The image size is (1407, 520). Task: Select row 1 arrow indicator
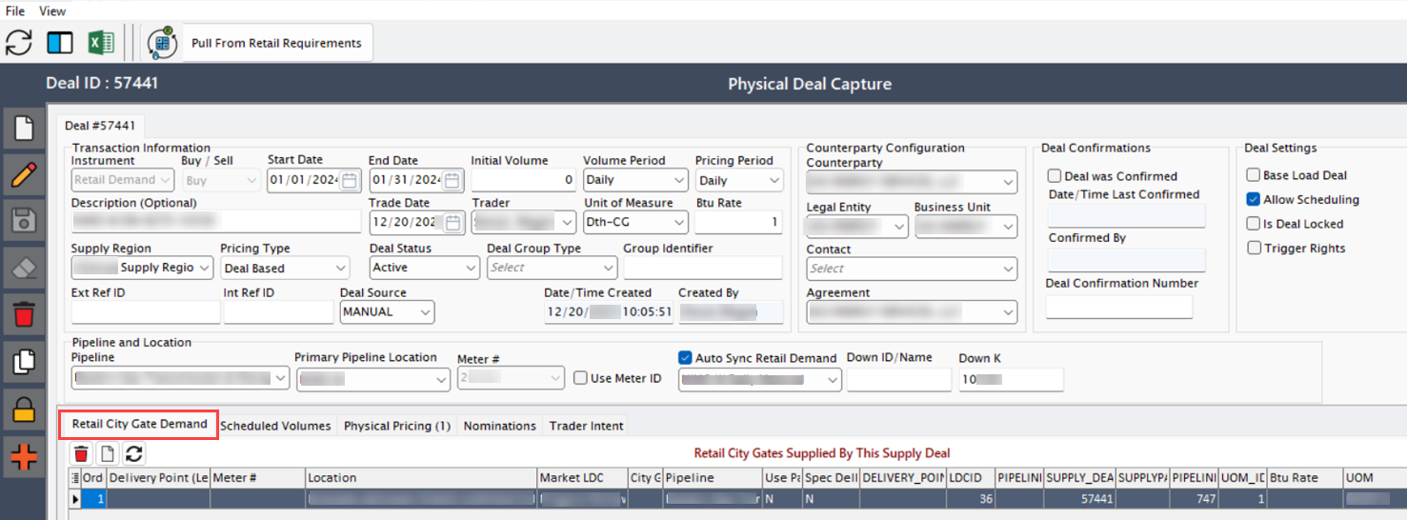[x=75, y=498]
